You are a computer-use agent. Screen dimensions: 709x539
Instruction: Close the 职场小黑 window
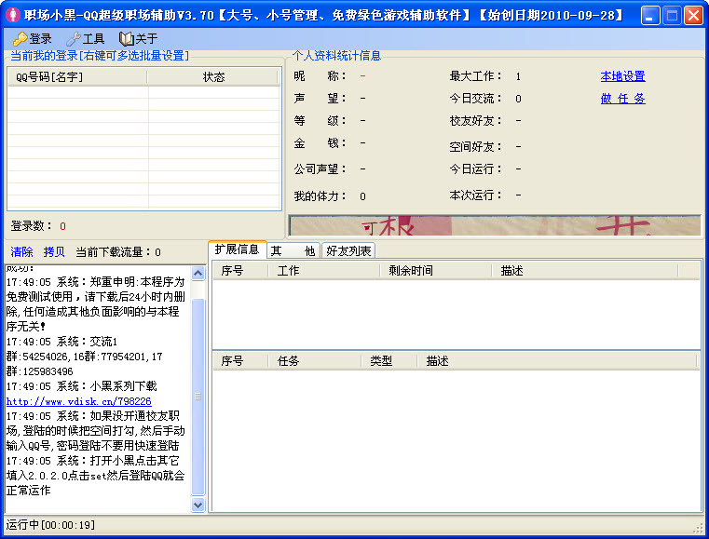[693, 16]
